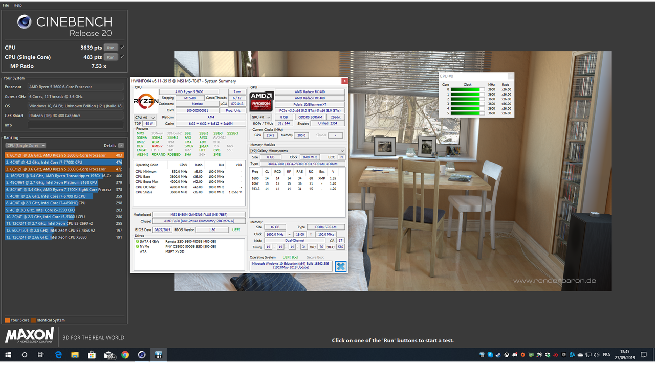
Task: Click the blue X close icon in HWiNFO summary
Action: pos(340,266)
